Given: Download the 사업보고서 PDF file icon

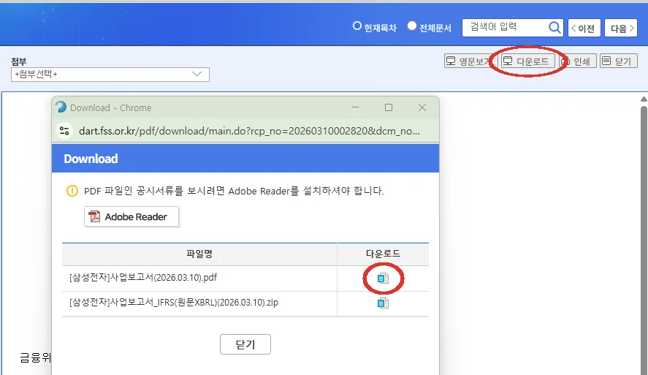Looking at the screenshot, I should [383, 279].
